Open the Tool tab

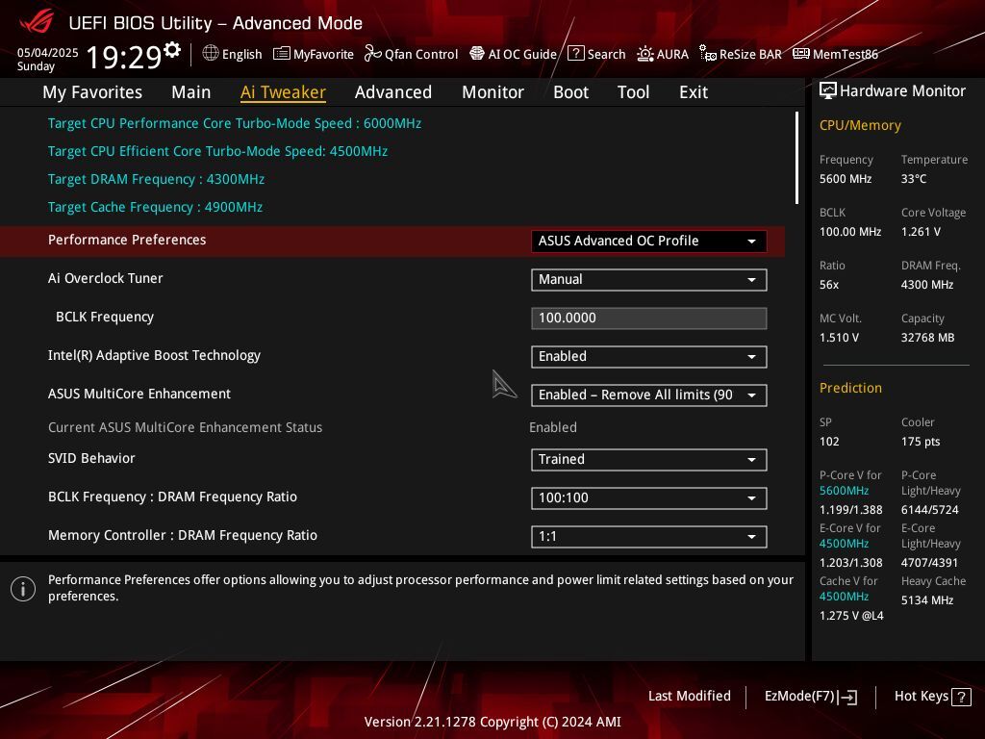pyautogui.click(x=633, y=92)
